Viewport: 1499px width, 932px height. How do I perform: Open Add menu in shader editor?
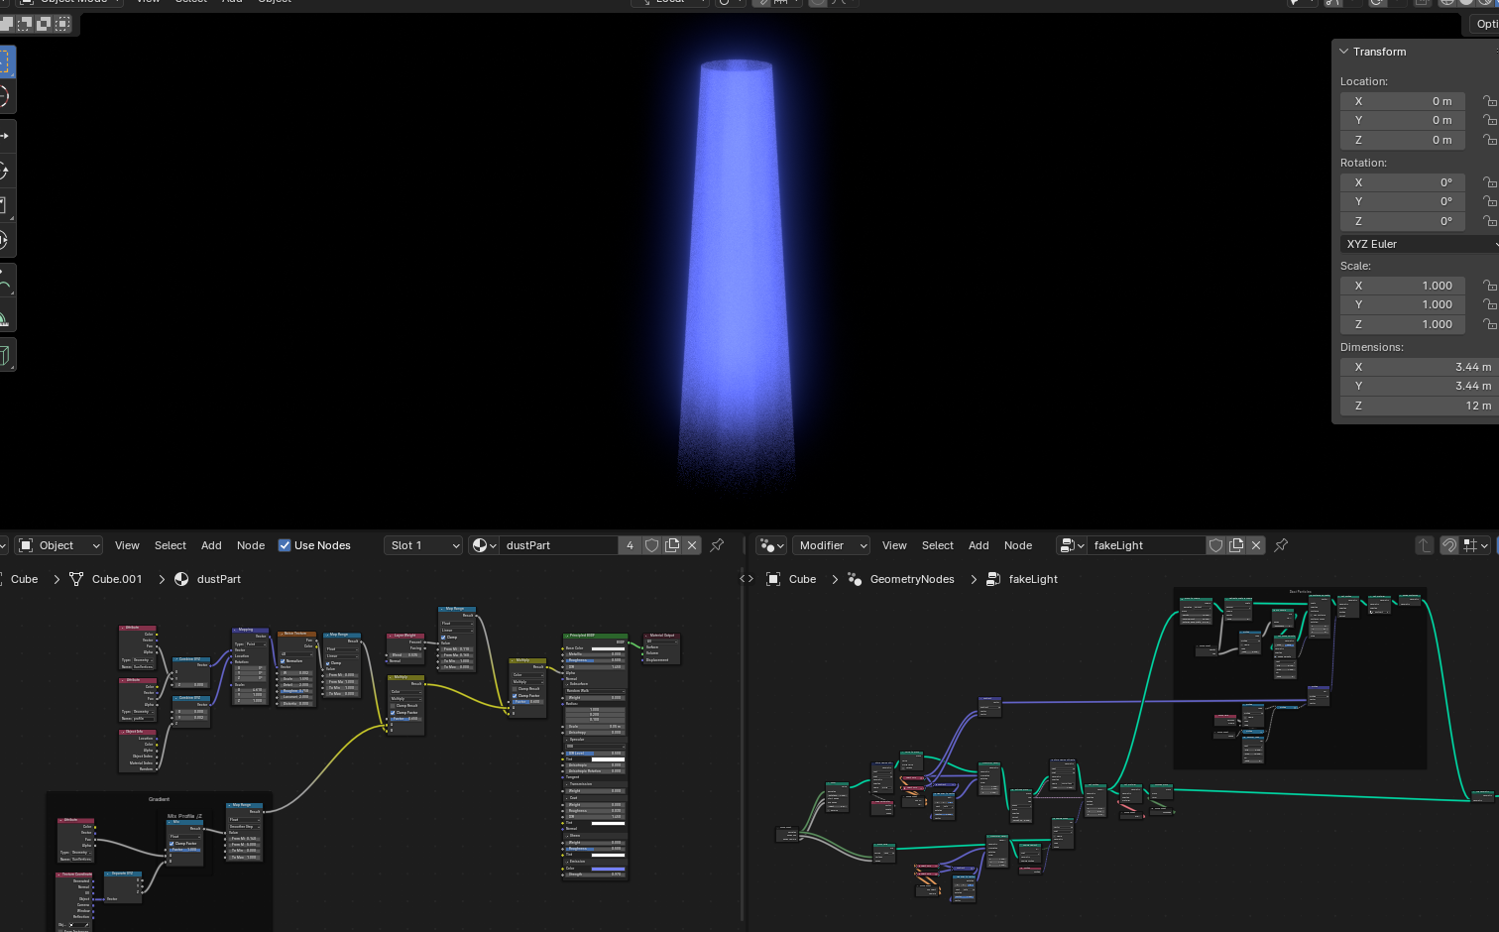point(211,545)
